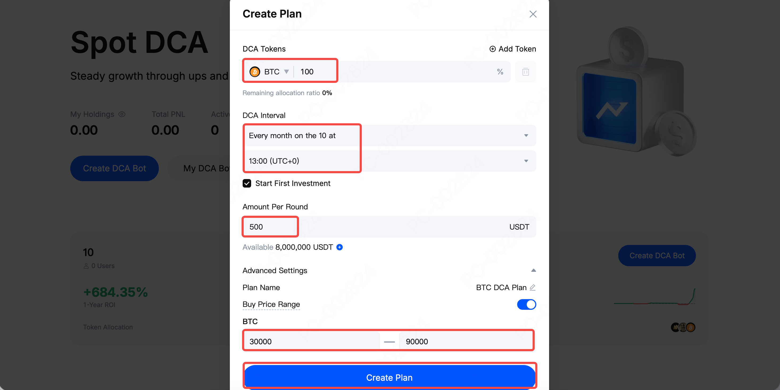Submit the blue Create Plan button
The height and width of the screenshot is (390, 780).
point(389,377)
